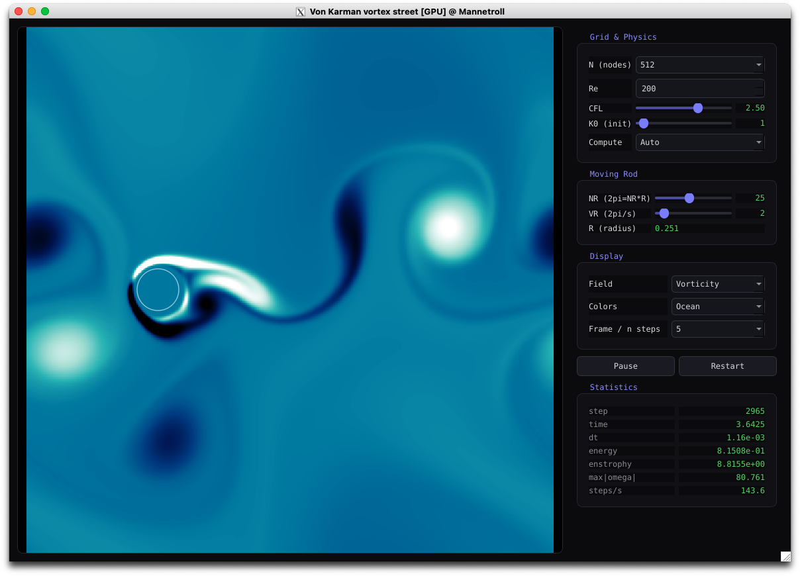This screenshot has height=576, width=800.
Task: Click the energy value 8.1508e-01
Action: pyautogui.click(x=741, y=451)
